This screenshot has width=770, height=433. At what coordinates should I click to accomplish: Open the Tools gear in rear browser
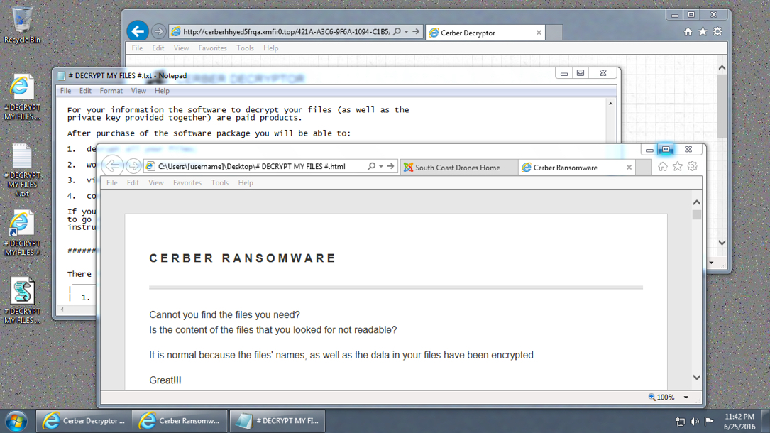(717, 32)
